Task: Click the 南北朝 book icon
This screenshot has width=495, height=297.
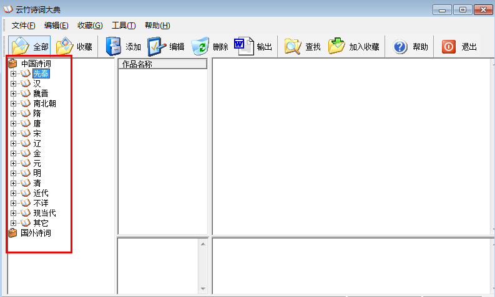Action: click(x=26, y=103)
